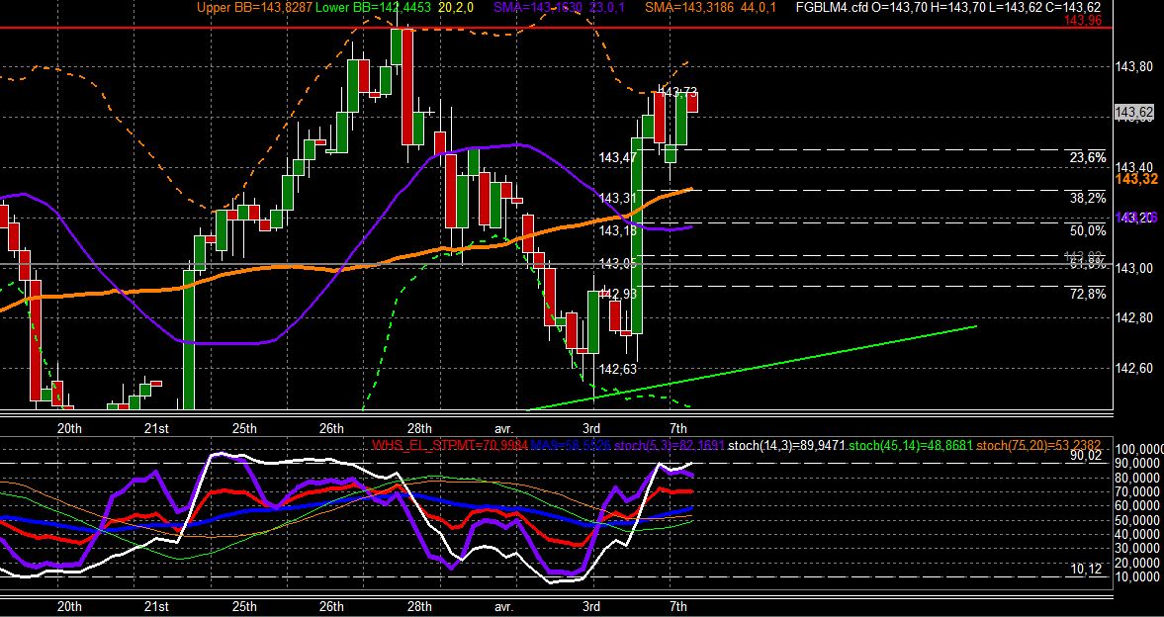Click the 25th date on price chart axis

[x=243, y=428]
